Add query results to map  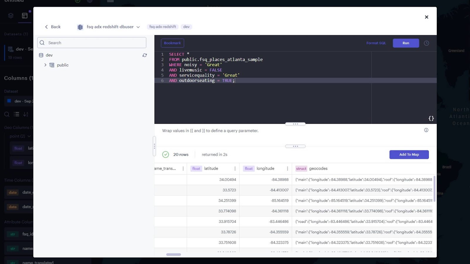(409, 155)
